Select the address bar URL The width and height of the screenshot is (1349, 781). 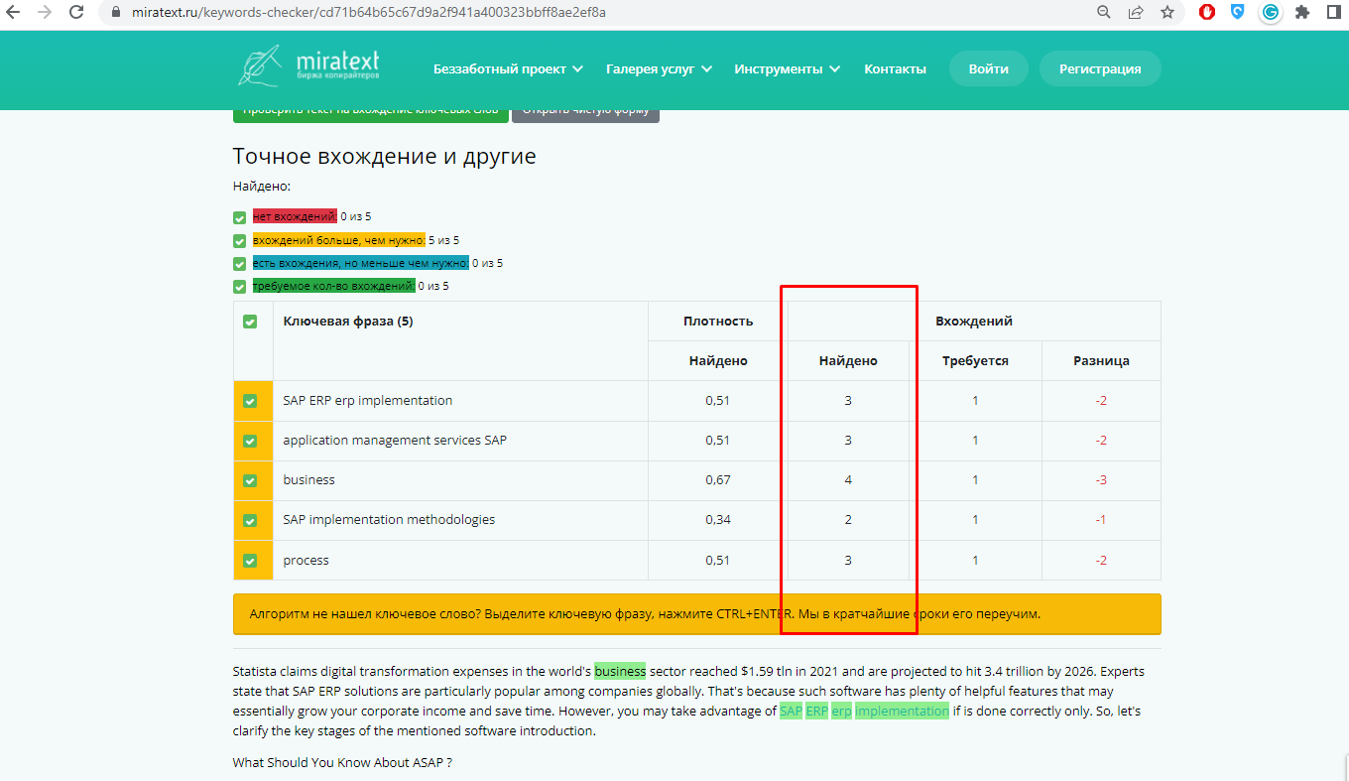coord(368,13)
